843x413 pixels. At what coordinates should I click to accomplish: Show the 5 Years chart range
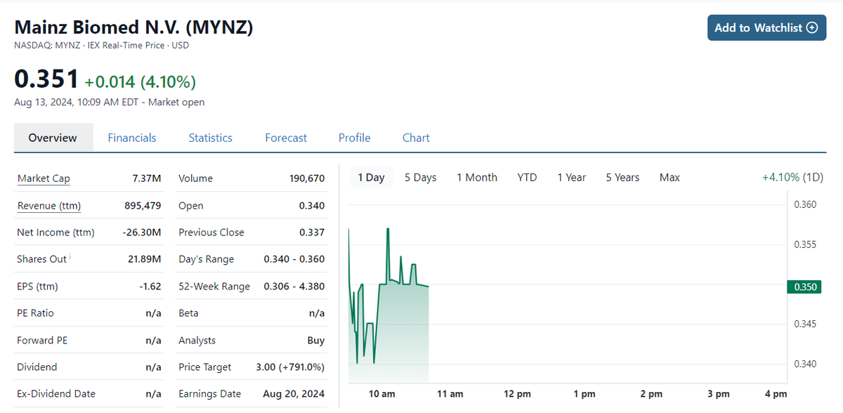click(622, 177)
